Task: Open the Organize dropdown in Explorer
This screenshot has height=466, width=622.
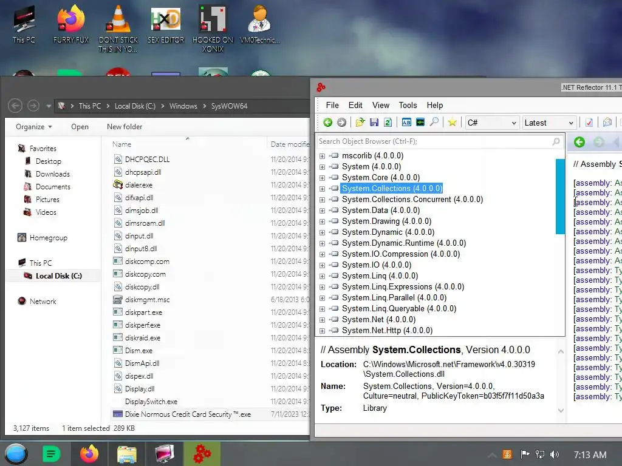Action: pos(34,127)
